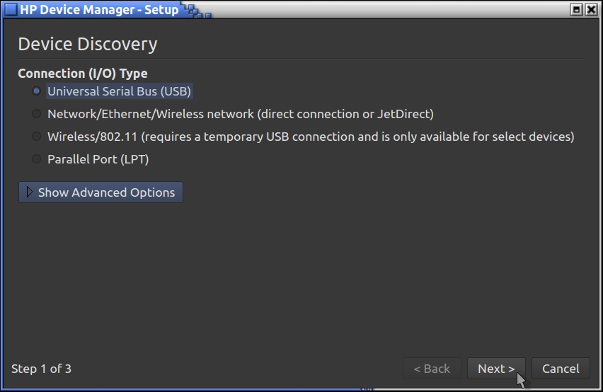Click the 'direct connection or JetDirect' text

click(345, 114)
